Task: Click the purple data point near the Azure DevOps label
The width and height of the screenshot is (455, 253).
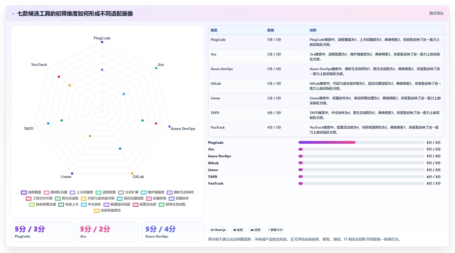Action: tap(169, 126)
